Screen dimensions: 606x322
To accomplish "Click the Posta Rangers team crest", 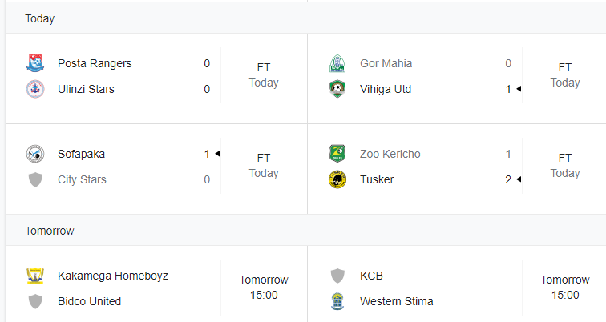I will tap(35, 63).
